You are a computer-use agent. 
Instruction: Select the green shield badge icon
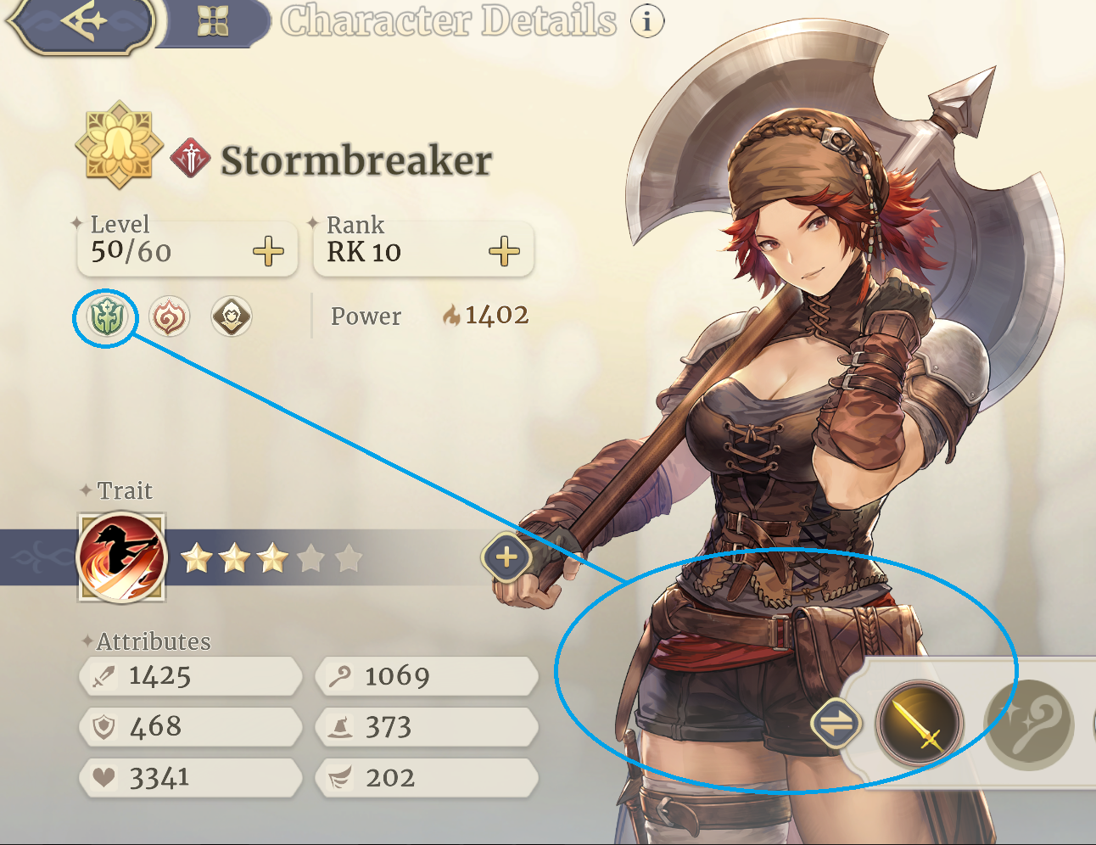[x=107, y=317]
